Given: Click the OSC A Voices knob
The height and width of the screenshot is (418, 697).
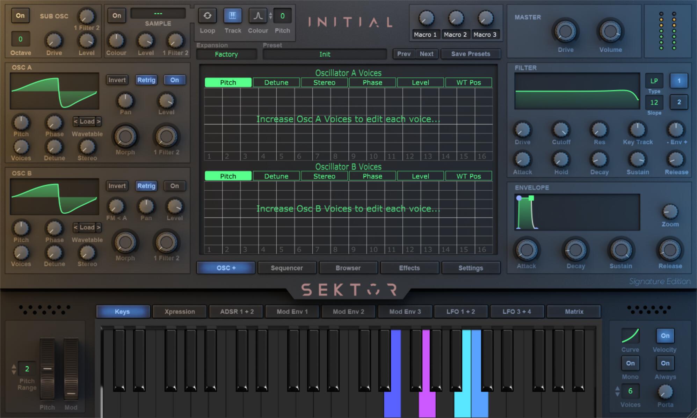Looking at the screenshot, I should coord(21,147).
